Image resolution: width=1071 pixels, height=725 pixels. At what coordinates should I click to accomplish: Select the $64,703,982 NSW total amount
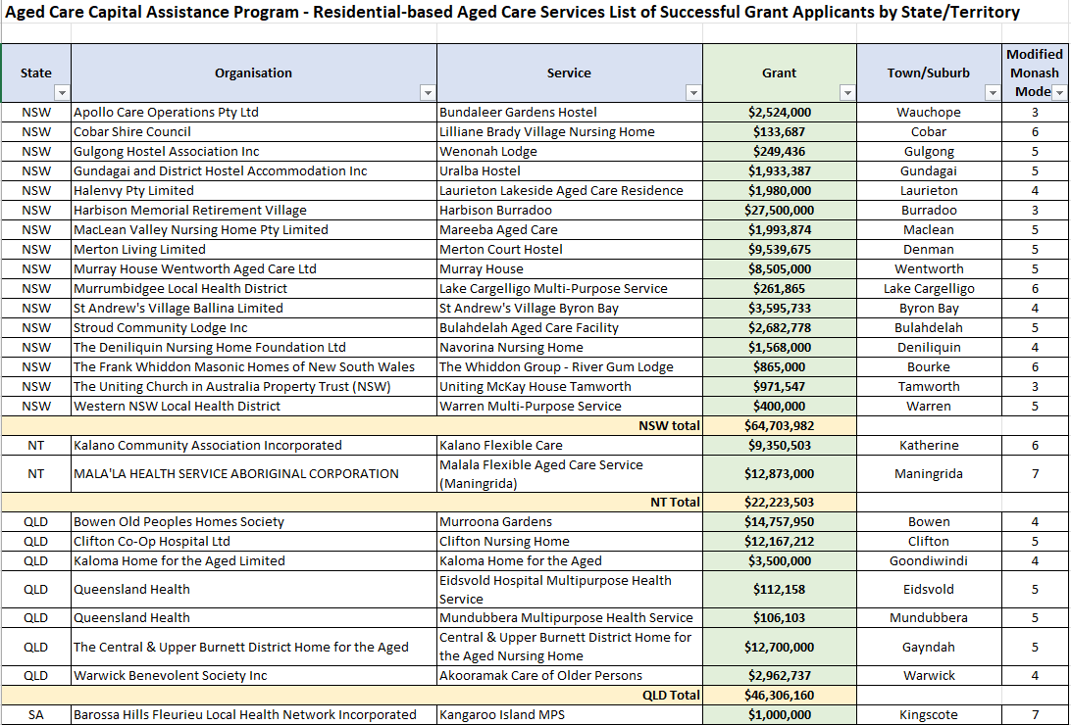tap(780, 425)
